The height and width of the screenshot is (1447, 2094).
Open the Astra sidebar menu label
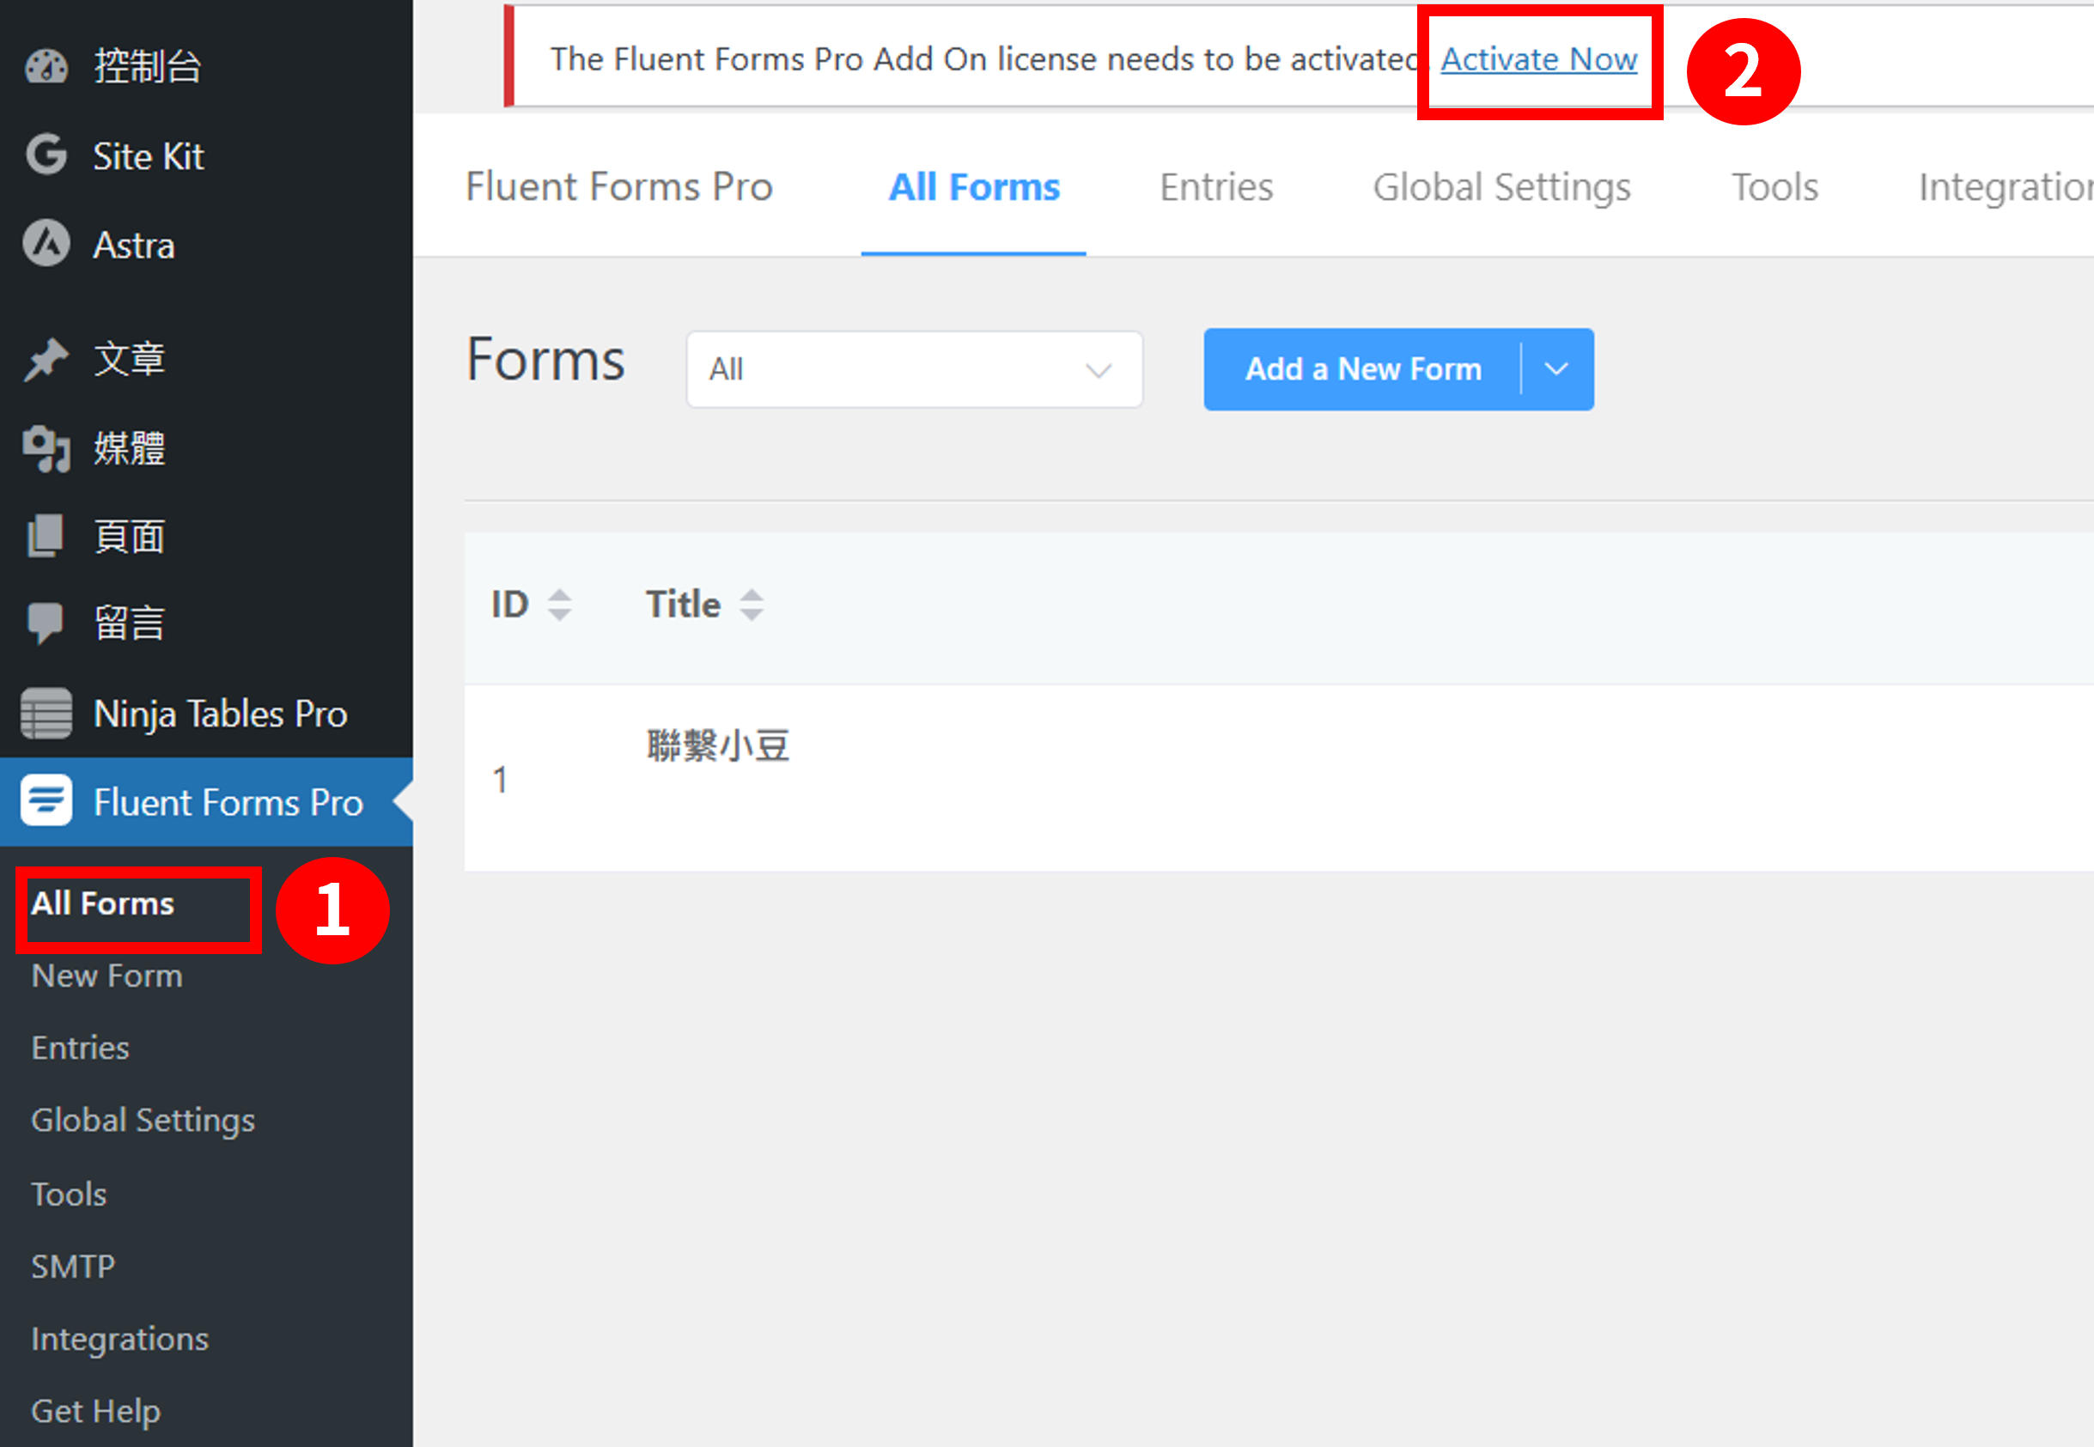tap(134, 245)
